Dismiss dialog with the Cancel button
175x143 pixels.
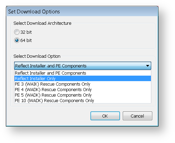138,116
